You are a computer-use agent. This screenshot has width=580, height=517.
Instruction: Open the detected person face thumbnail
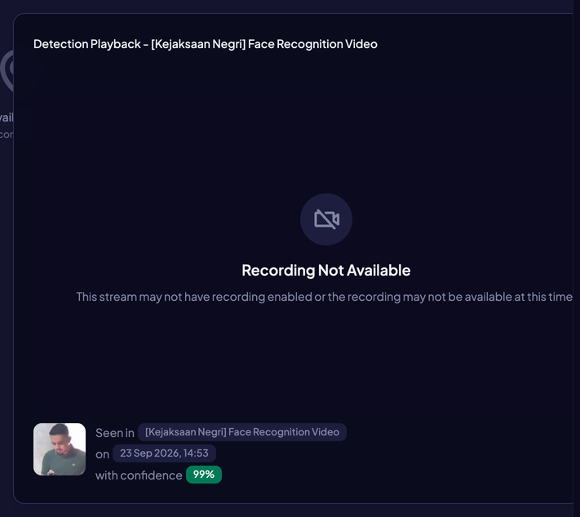60,449
